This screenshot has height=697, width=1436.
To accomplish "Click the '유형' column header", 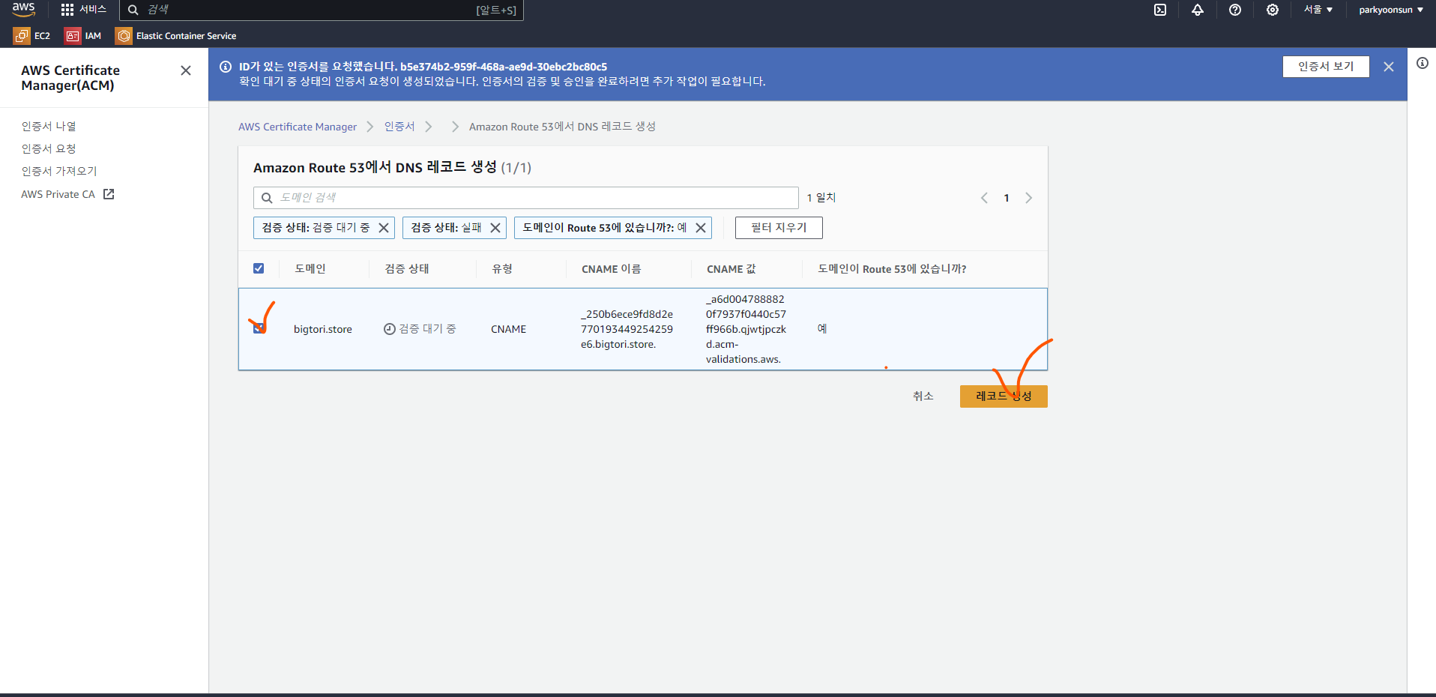I will (x=502, y=269).
